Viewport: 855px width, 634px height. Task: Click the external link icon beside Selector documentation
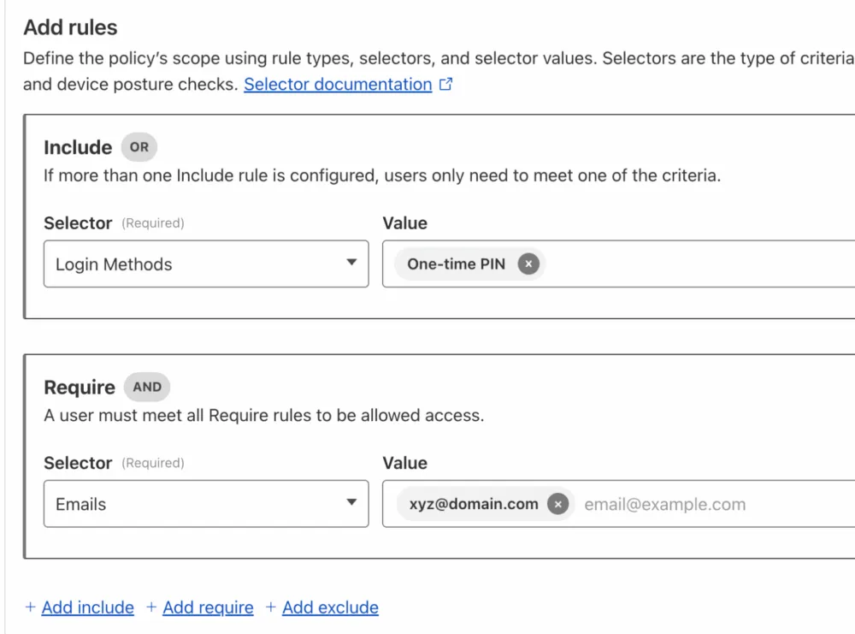pyautogui.click(x=445, y=84)
